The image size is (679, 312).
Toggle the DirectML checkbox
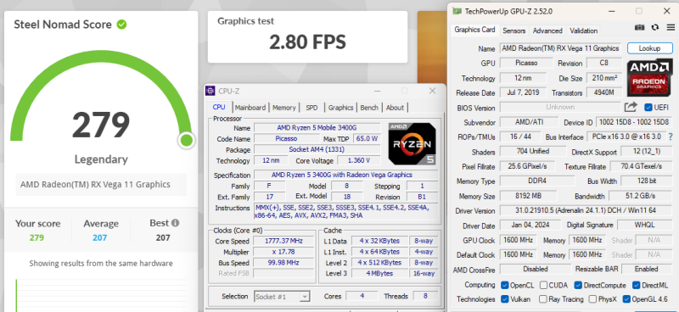click(x=636, y=285)
